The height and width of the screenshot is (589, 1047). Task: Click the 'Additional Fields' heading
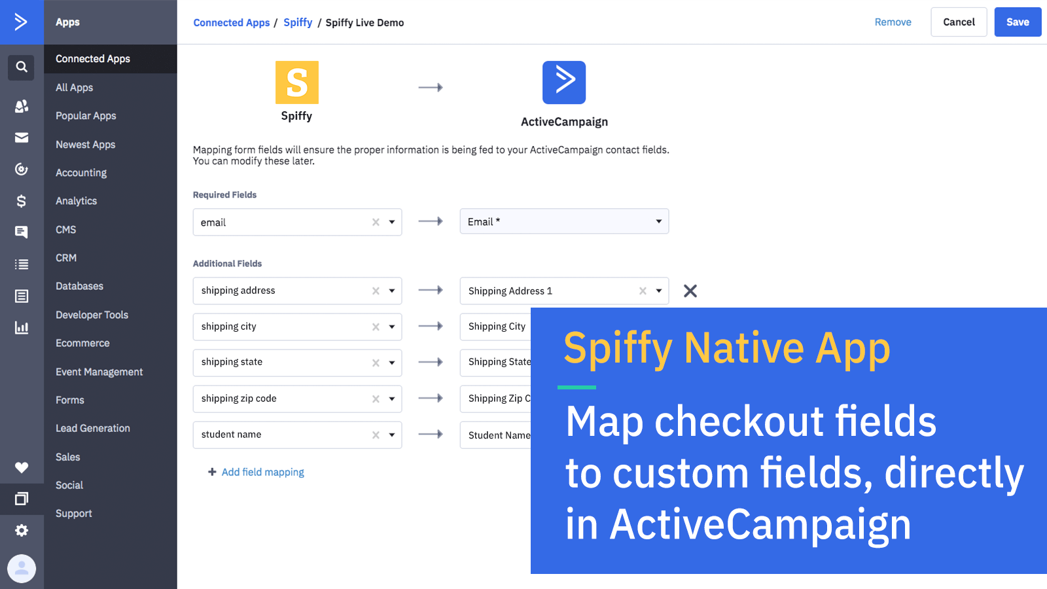tap(227, 264)
